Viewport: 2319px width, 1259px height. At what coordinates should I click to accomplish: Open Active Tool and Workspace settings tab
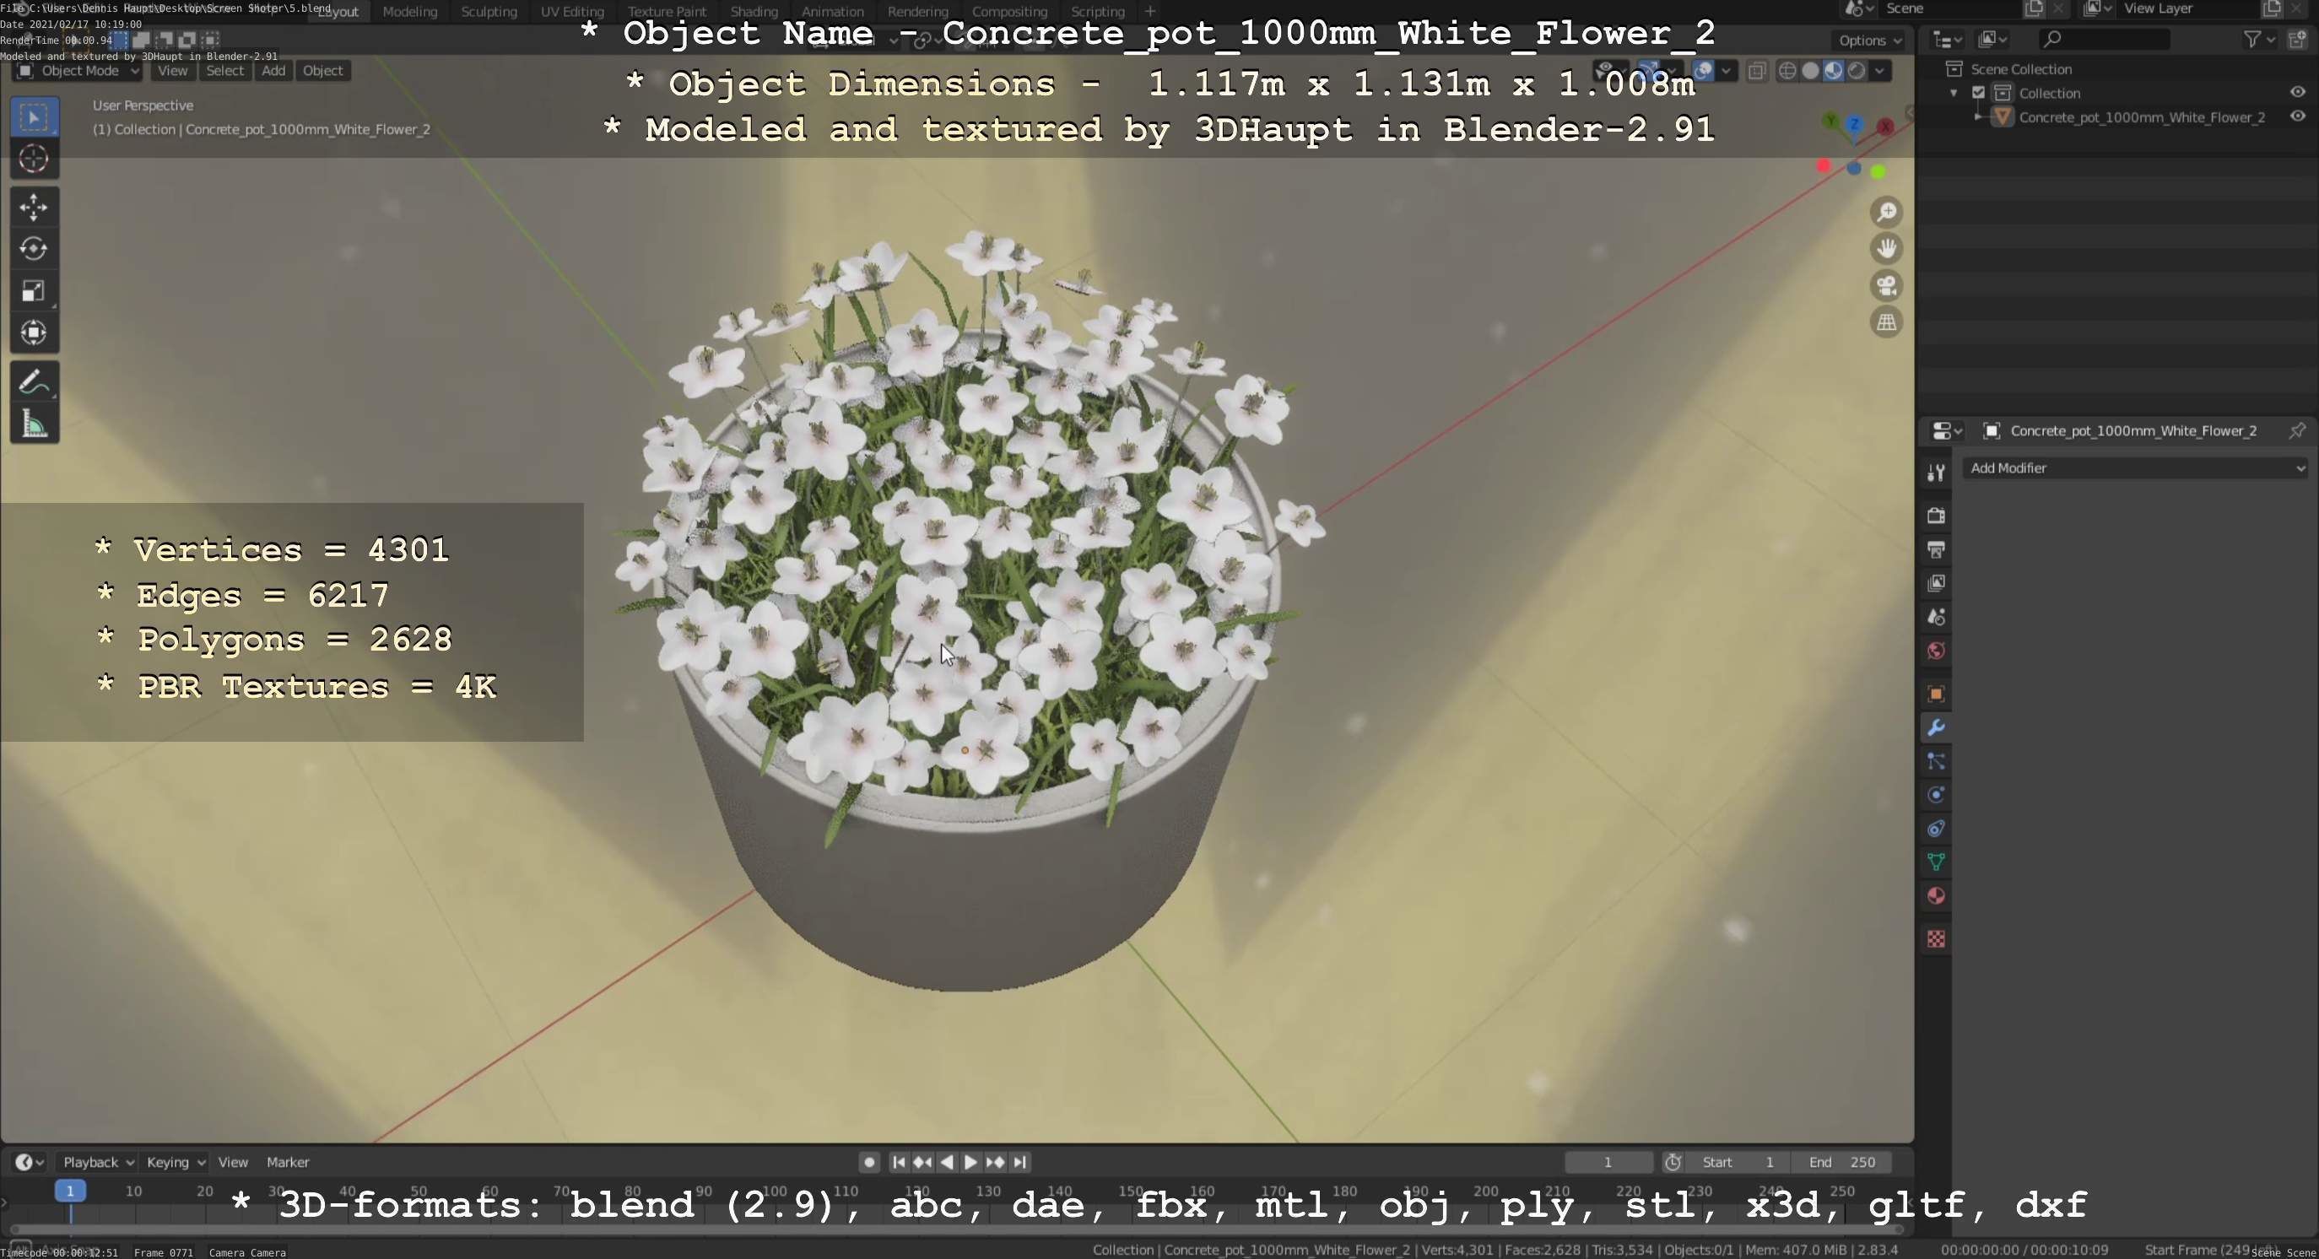click(1937, 473)
